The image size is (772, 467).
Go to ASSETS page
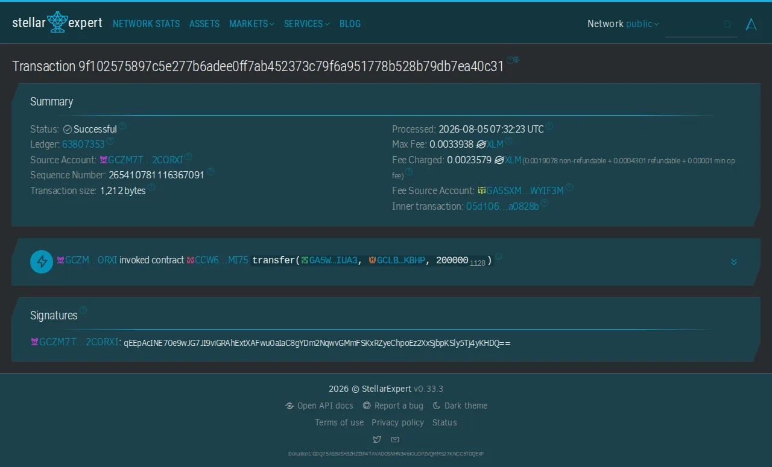[x=204, y=24]
